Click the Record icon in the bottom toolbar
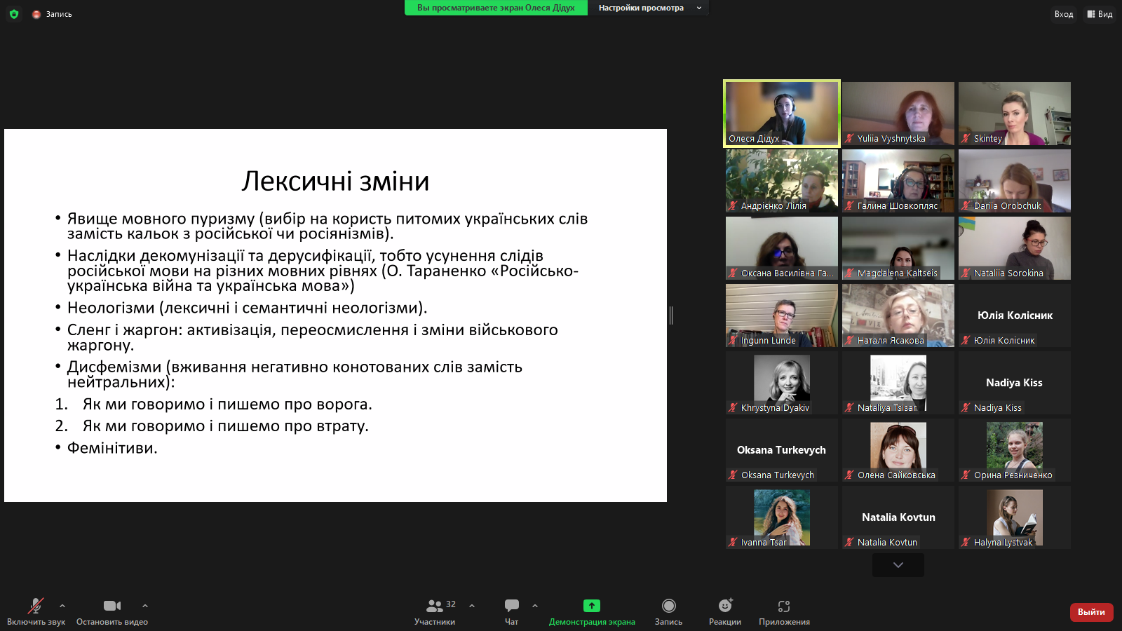Image resolution: width=1122 pixels, height=631 pixels. pyautogui.click(x=668, y=606)
